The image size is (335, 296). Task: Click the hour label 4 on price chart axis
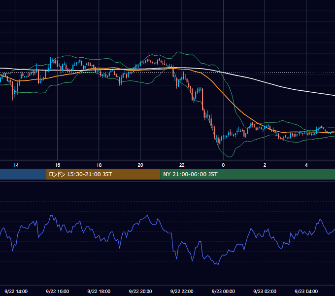[x=306, y=165]
